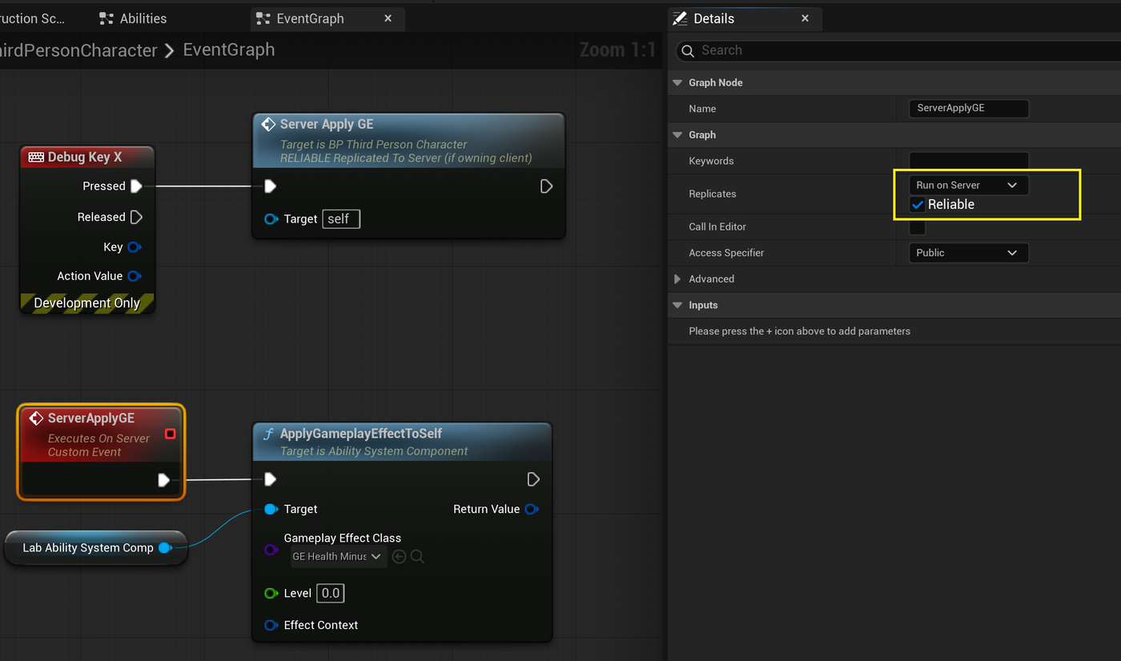Click the Target pin on Server Apply GE
Viewport: 1121px width, 661px height.
coord(271,219)
